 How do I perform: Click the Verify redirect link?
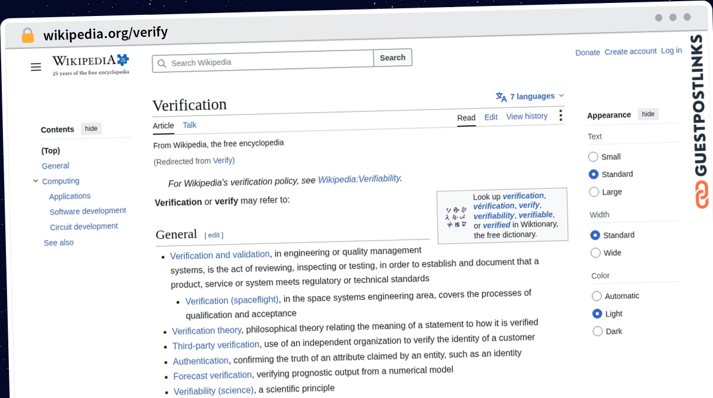(x=223, y=160)
